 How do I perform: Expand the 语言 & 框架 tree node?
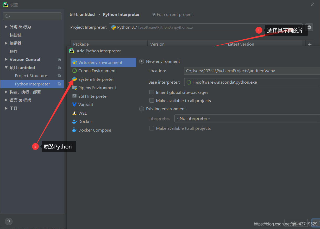pyautogui.click(x=6, y=100)
